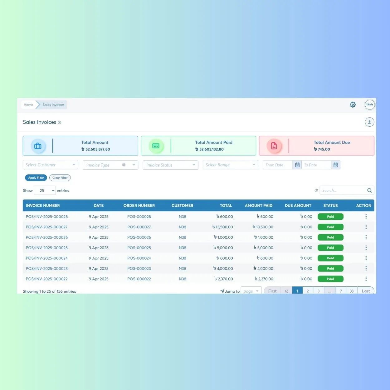
Task: Open the calendar picker for From Date
Action: click(297, 165)
